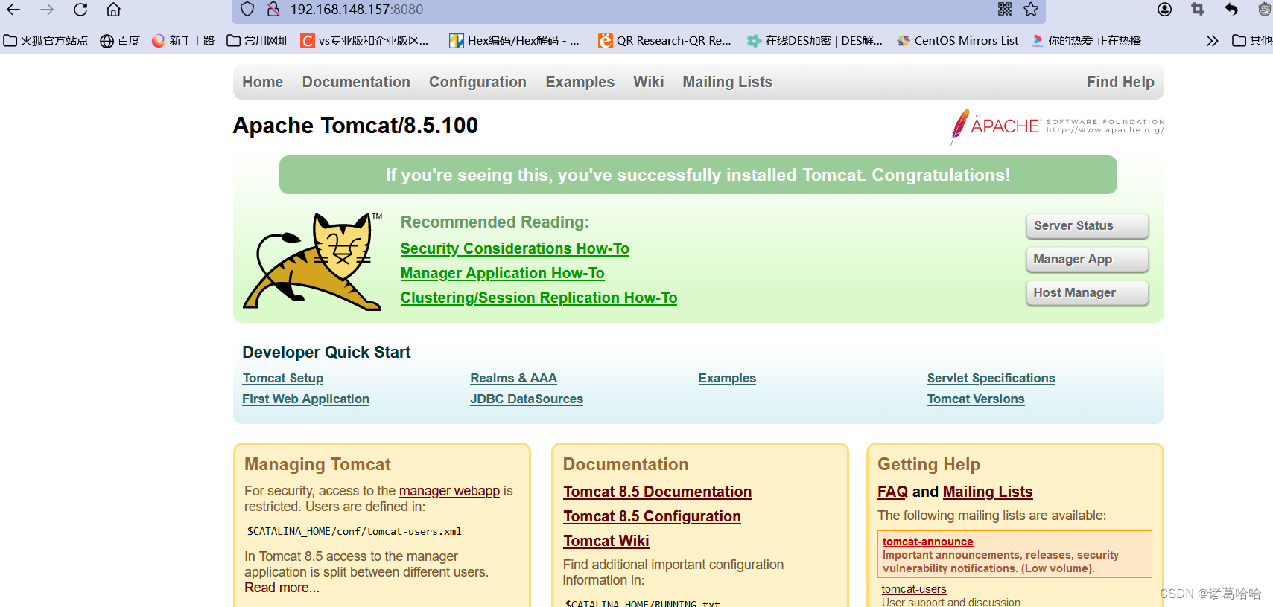This screenshot has height=607, width=1273.
Task: Click the Apache Tomcat/8.5.100 heading
Action: coord(355,125)
